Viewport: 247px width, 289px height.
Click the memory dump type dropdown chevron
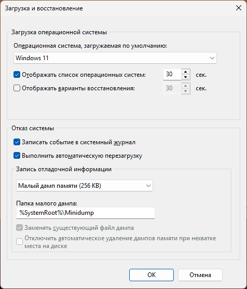[x=148, y=186]
